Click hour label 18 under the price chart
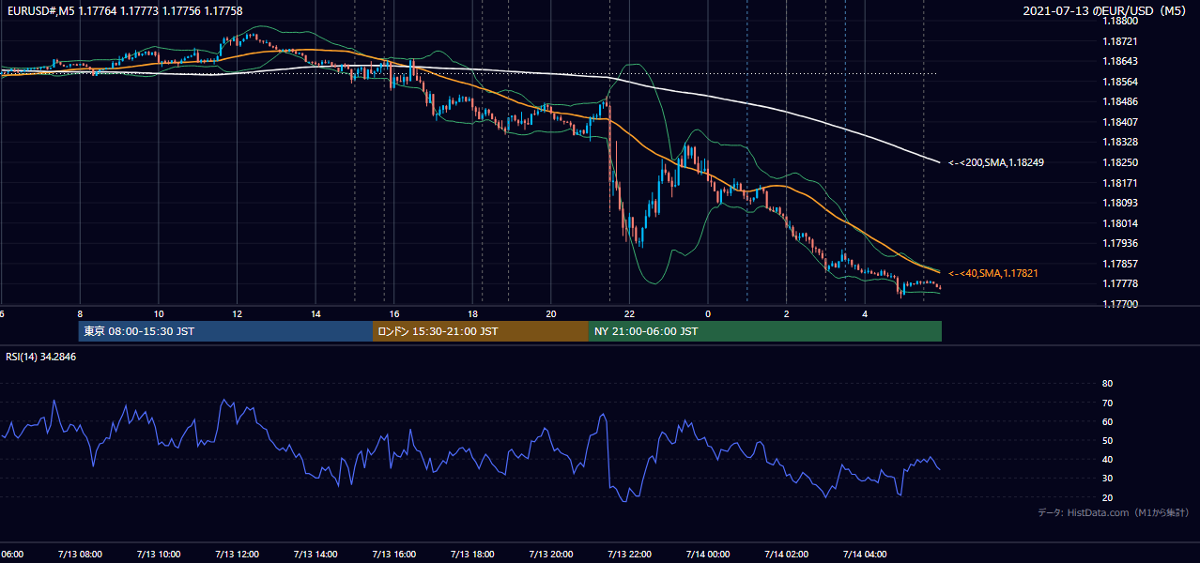1200x563 pixels. click(x=472, y=313)
